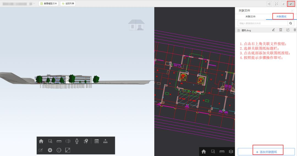Select the measure ruler tool in 3D toolbar

pyautogui.click(x=59, y=141)
